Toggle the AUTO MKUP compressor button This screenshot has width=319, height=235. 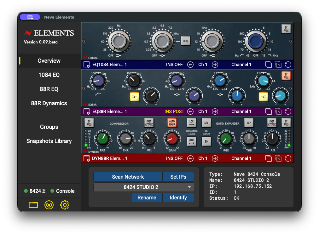pyautogui.click(x=172, y=123)
